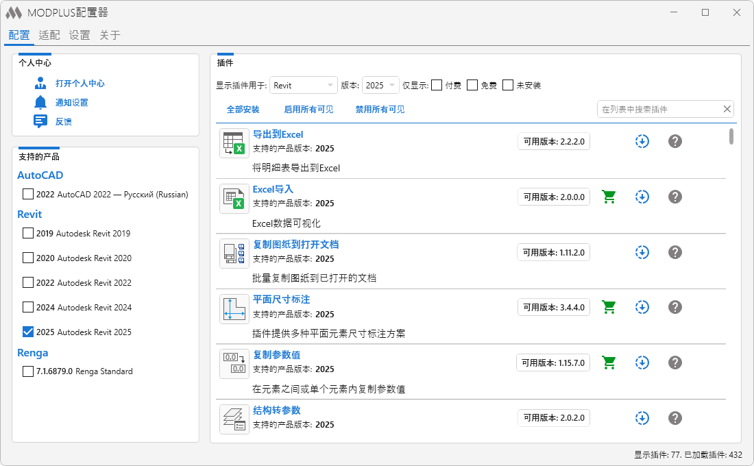This screenshot has height=466, width=754.
Task: Click the Excel导入 plugin thumbnail icon
Action: point(234,198)
